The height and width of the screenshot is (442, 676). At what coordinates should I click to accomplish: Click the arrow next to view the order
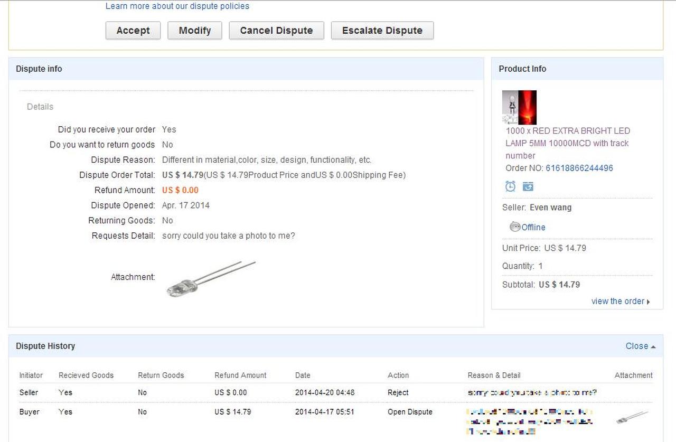pyautogui.click(x=649, y=302)
